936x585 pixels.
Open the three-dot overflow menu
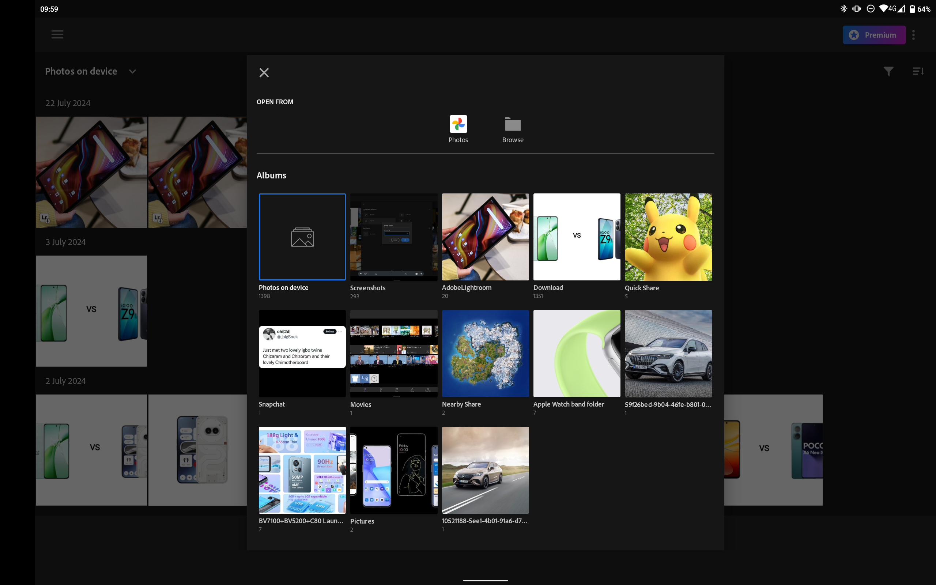[x=914, y=35]
